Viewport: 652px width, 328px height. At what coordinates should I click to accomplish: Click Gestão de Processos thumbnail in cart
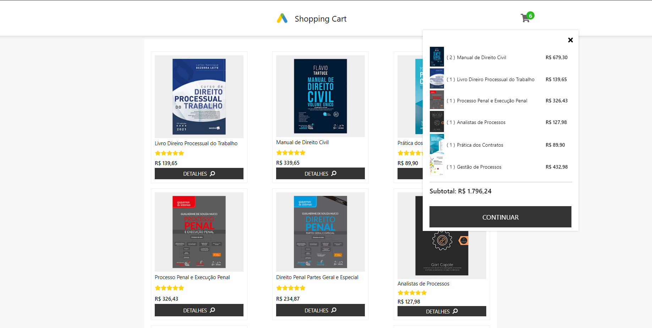(437, 166)
